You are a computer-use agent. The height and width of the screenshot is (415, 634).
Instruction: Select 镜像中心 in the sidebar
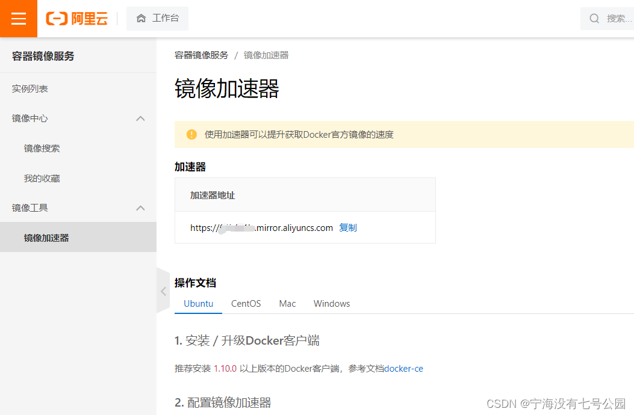[x=30, y=118]
